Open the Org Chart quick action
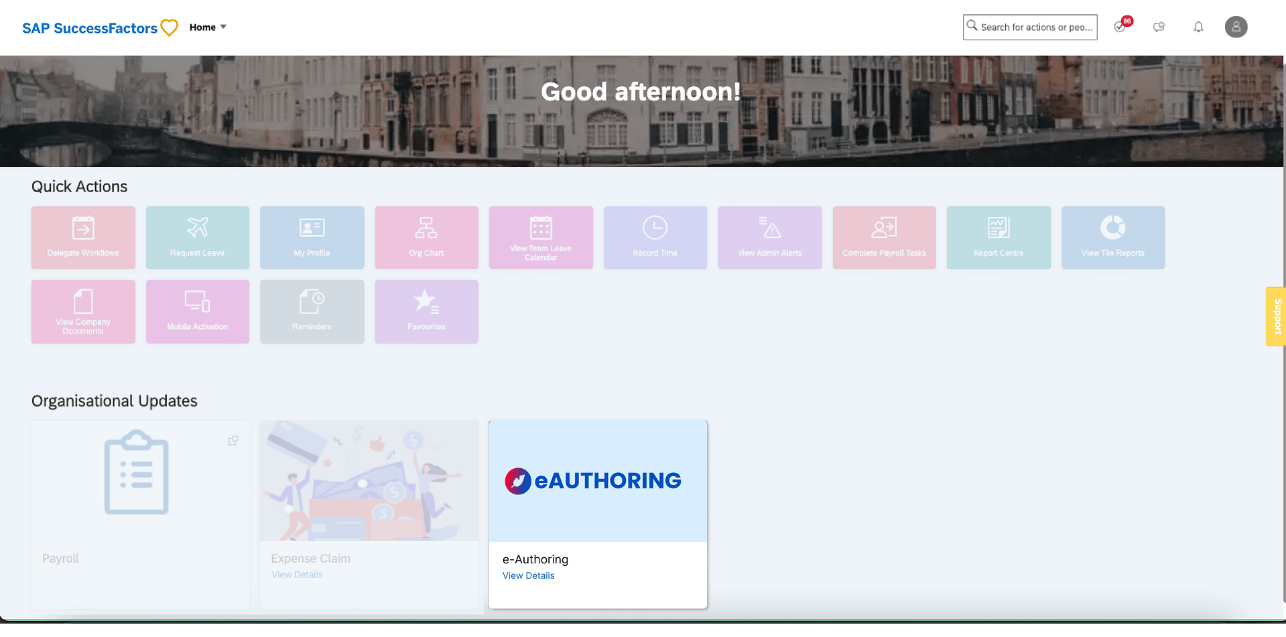1286x637 pixels. [x=426, y=238]
